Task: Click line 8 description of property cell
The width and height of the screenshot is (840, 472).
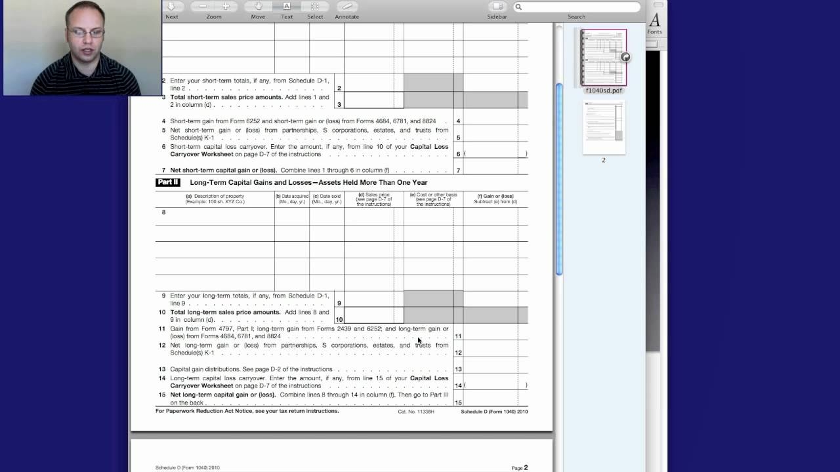Action: (215, 216)
